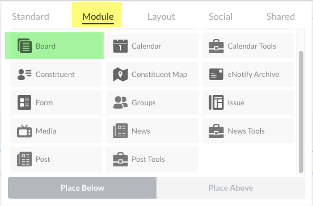Click the Place Below button
The width and height of the screenshot is (313, 206).
[x=82, y=188]
